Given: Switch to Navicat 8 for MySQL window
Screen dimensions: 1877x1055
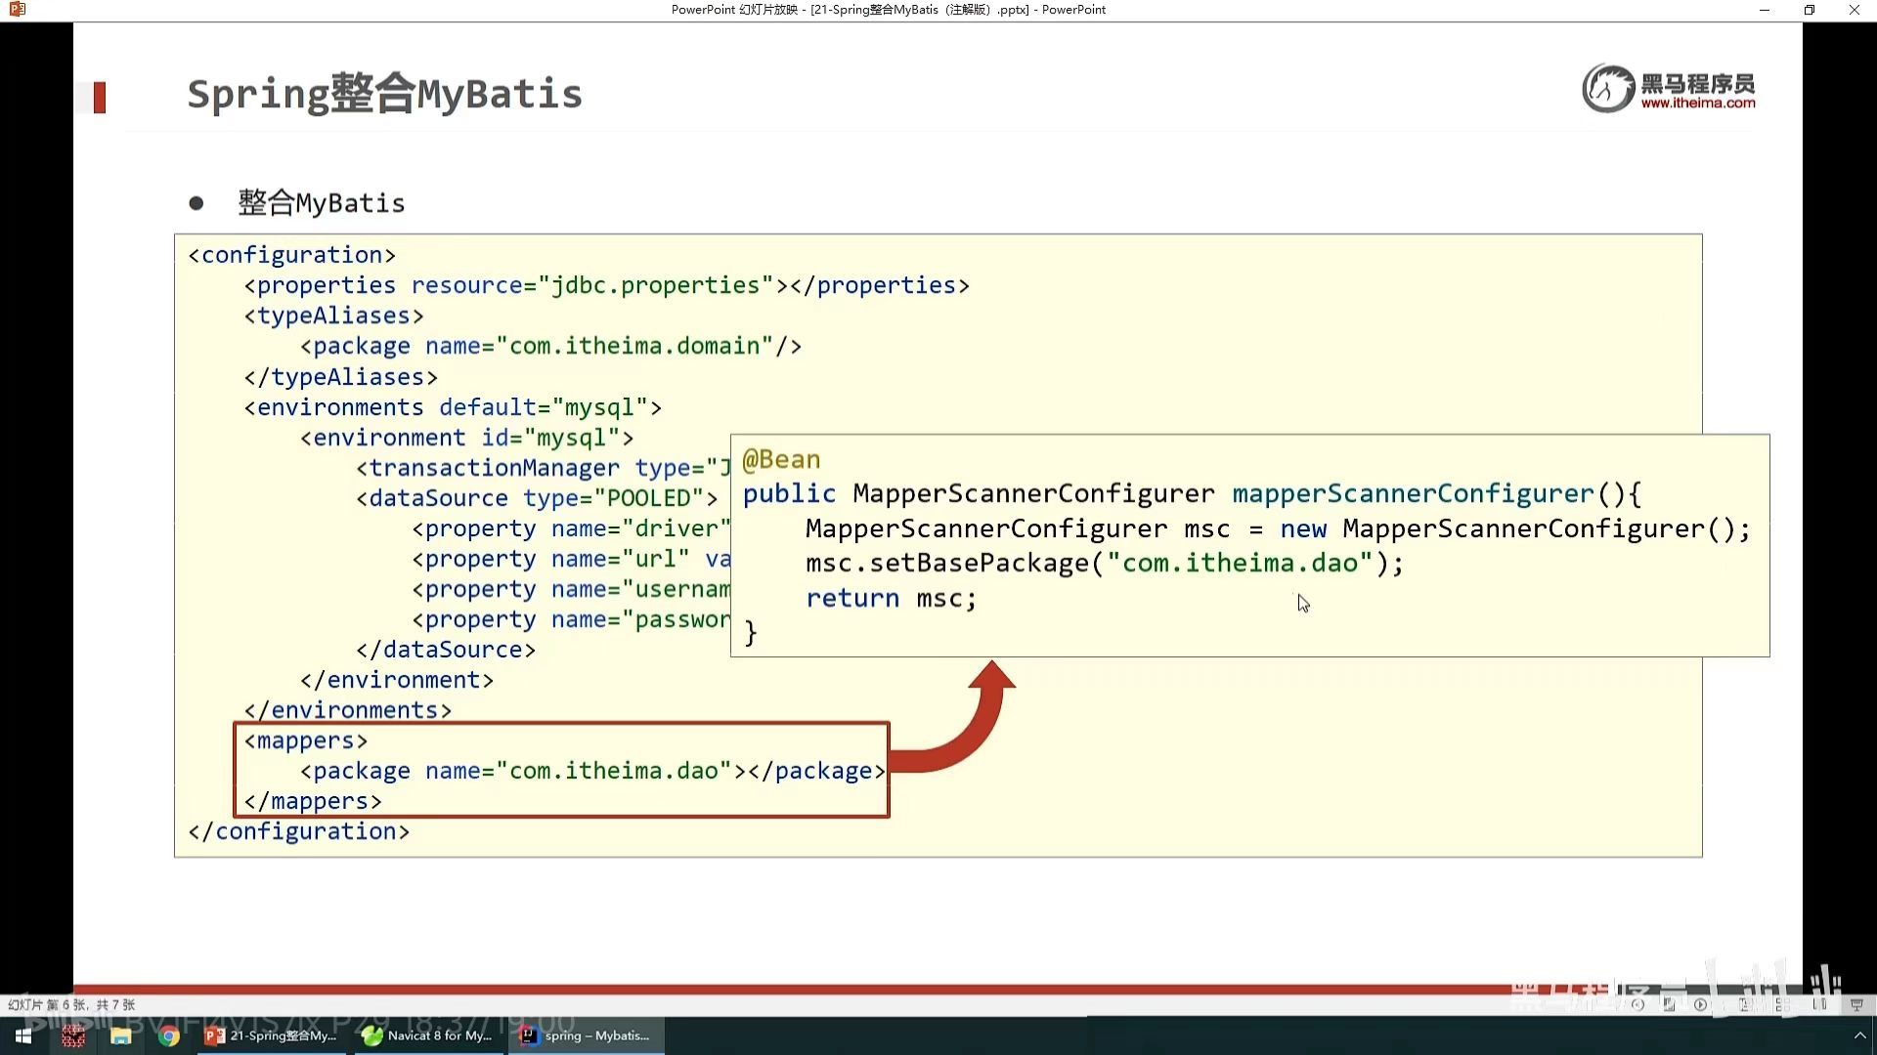Looking at the screenshot, I should [x=428, y=1035].
